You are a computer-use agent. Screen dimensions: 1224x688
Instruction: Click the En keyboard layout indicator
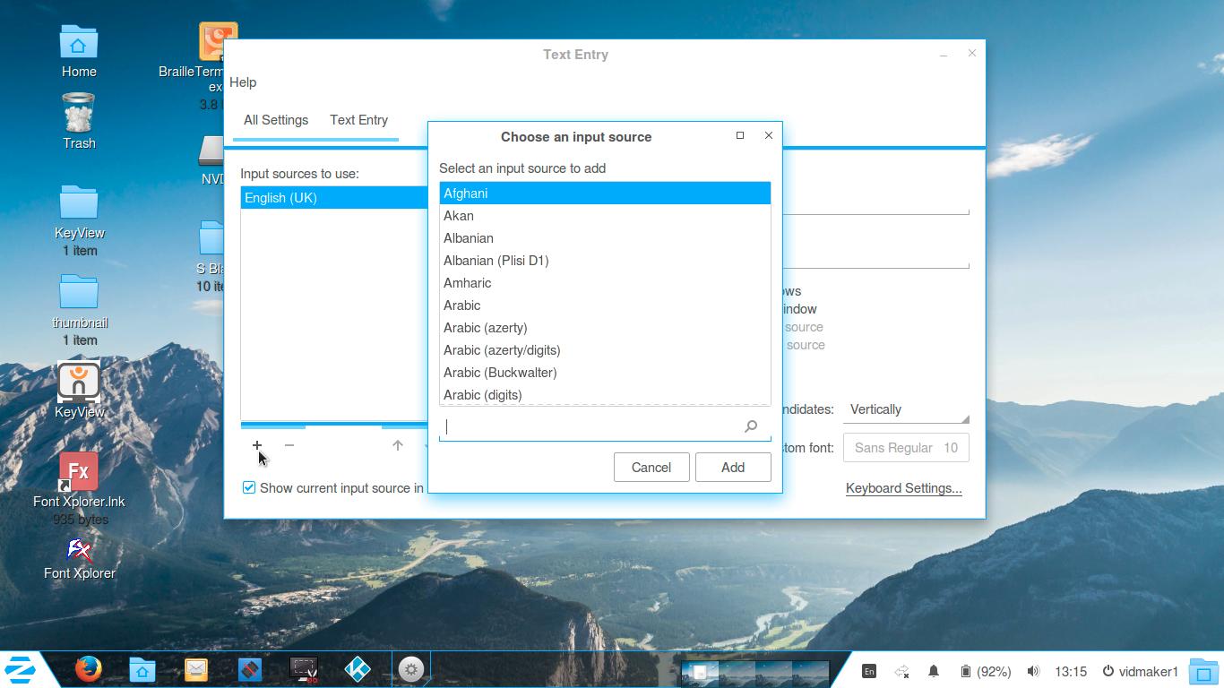click(868, 671)
